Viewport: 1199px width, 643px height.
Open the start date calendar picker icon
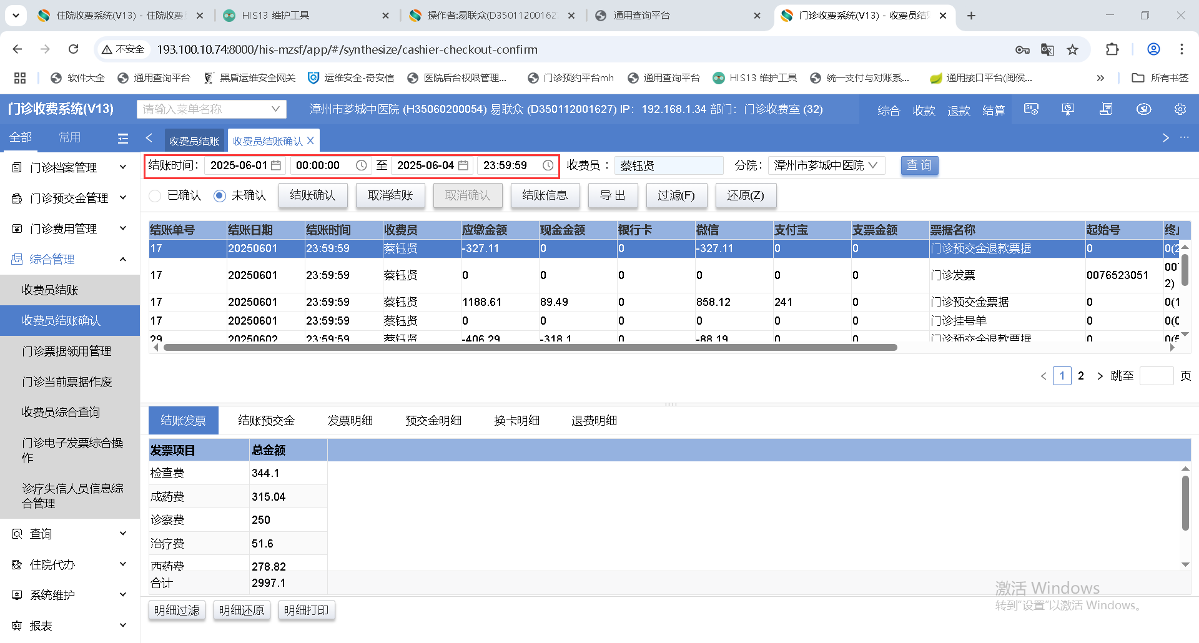[276, 165]
